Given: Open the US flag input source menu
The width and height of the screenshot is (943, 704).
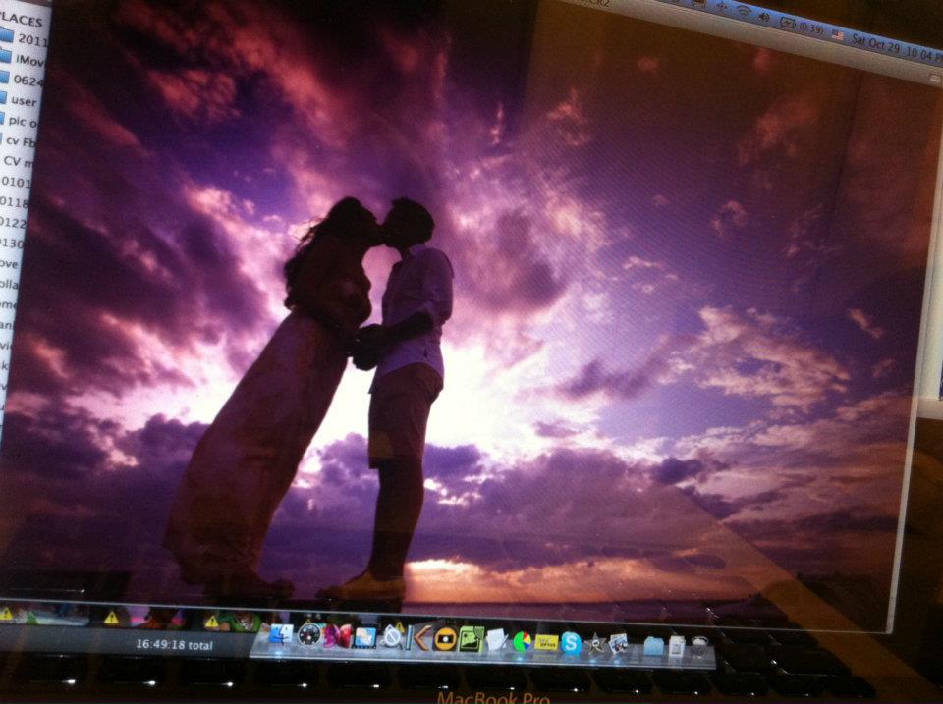Looking at the screenshot, I should point(837,33).
